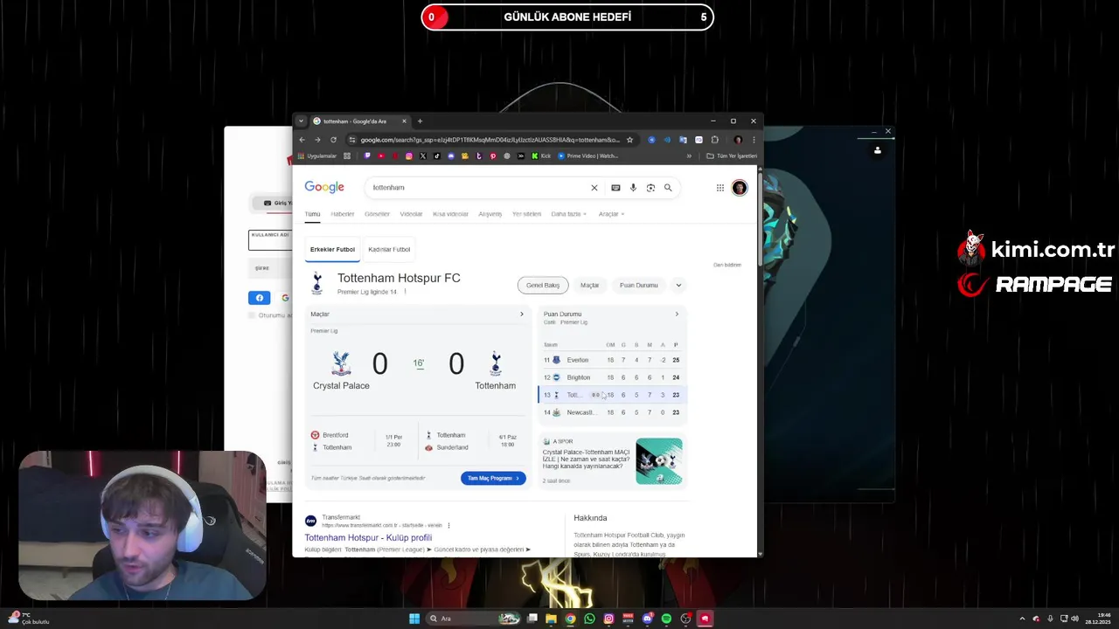Click the Maçlar chip button
This screenshot has height=629, width=1119.
coord(590,285)
